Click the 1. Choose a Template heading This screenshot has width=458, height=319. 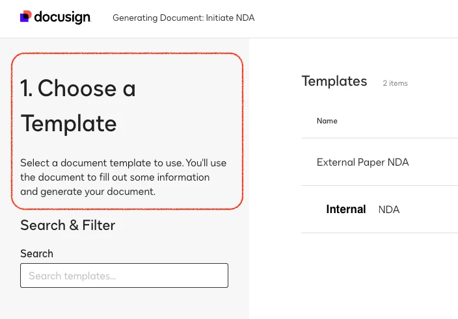[x=78, y=105]
